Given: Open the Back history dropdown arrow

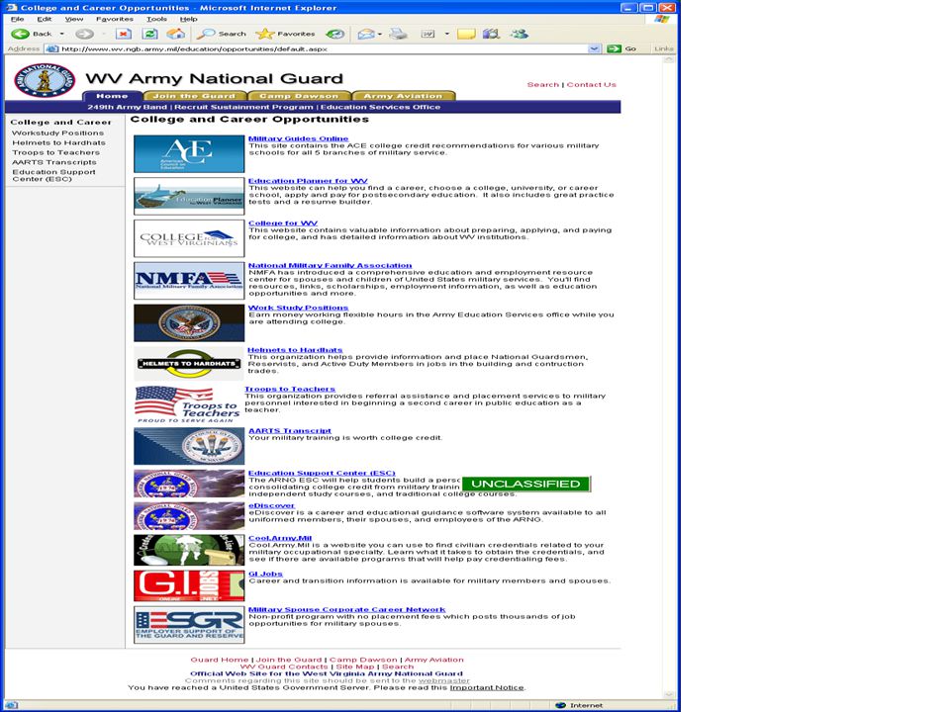Looking at the screenshot, I should [61, 34].
